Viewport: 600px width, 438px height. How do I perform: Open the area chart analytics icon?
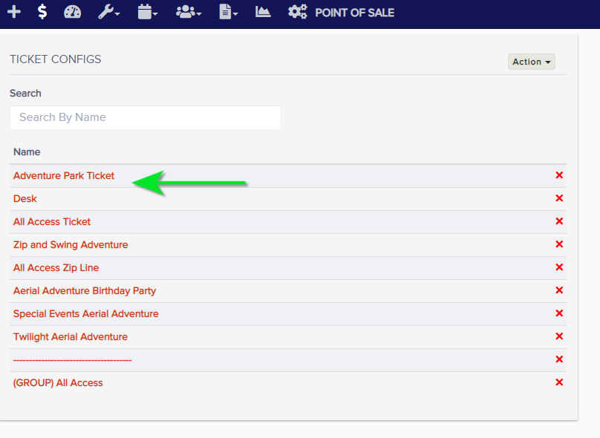coord(263,12)
